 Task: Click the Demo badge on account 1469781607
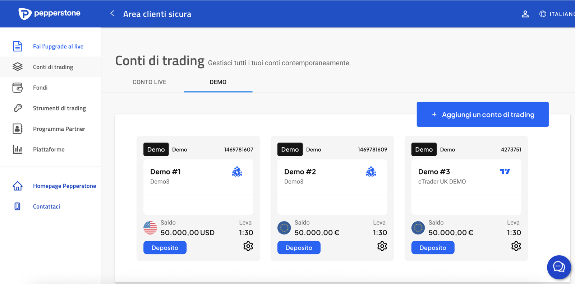(x=156, y=149)
